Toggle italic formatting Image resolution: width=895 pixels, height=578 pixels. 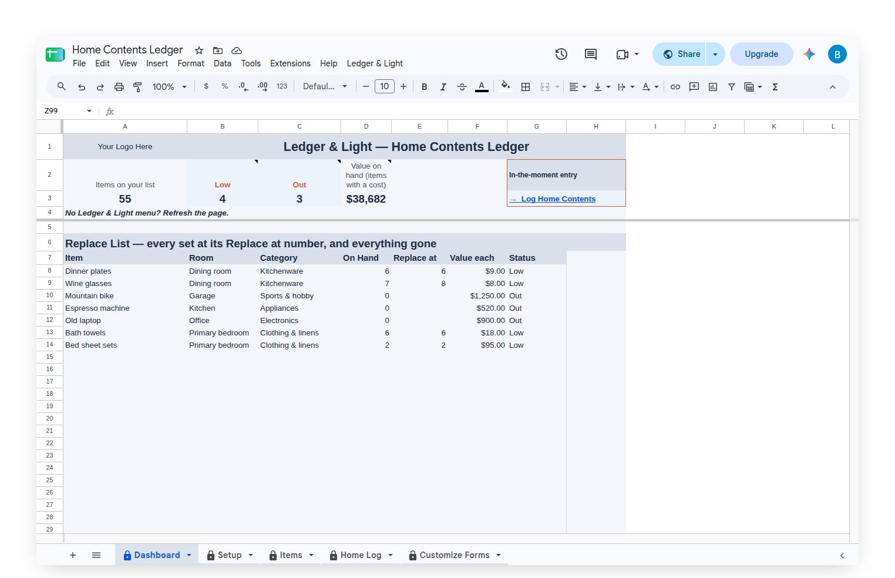tap(443, 87)
